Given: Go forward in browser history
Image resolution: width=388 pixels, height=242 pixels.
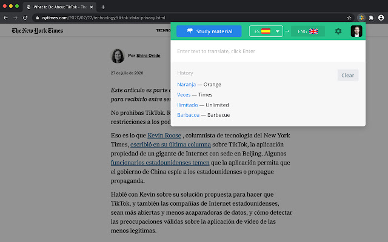Looking at the screenshot, I should pos(15,18).
